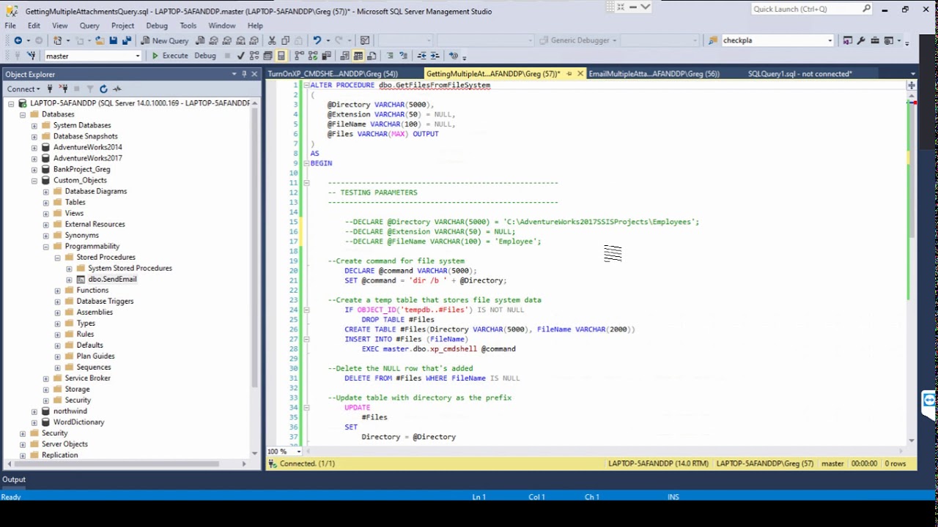The width and height of the screenshot is (938, 527).
Task: Run the query with Execute
Action: pyautogui.click(x=170, y=56)
